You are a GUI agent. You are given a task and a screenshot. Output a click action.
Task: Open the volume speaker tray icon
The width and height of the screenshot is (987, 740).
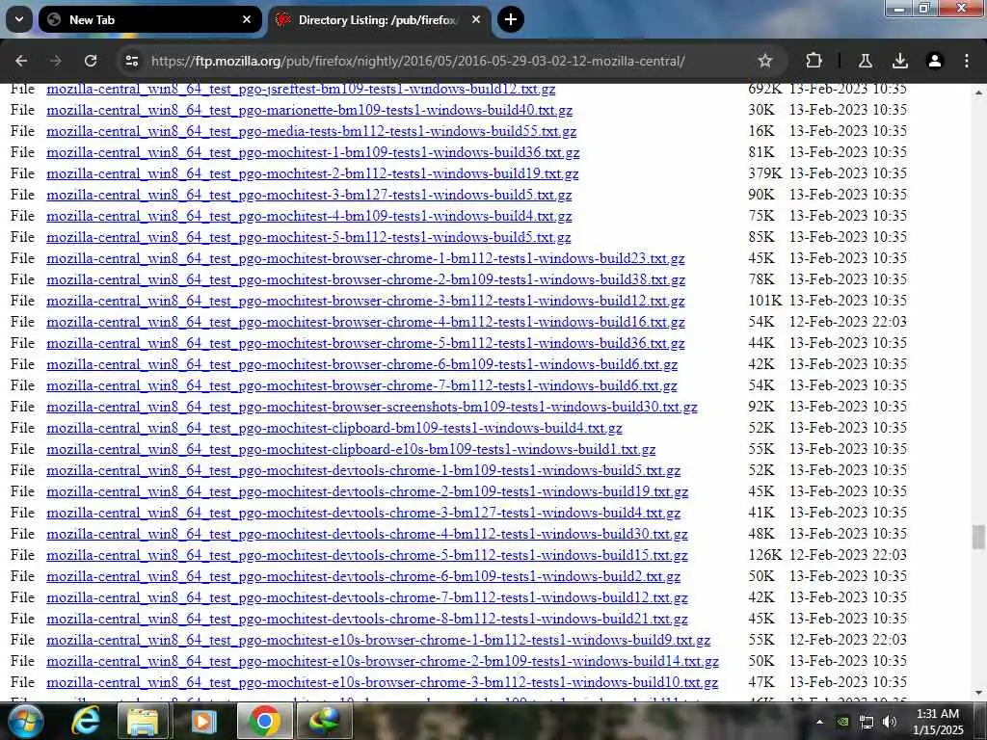890,722
